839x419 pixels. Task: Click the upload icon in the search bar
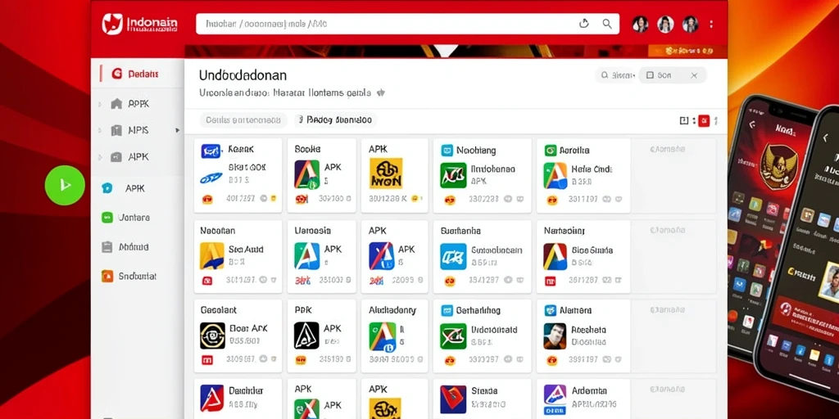[x=583, y=24]
